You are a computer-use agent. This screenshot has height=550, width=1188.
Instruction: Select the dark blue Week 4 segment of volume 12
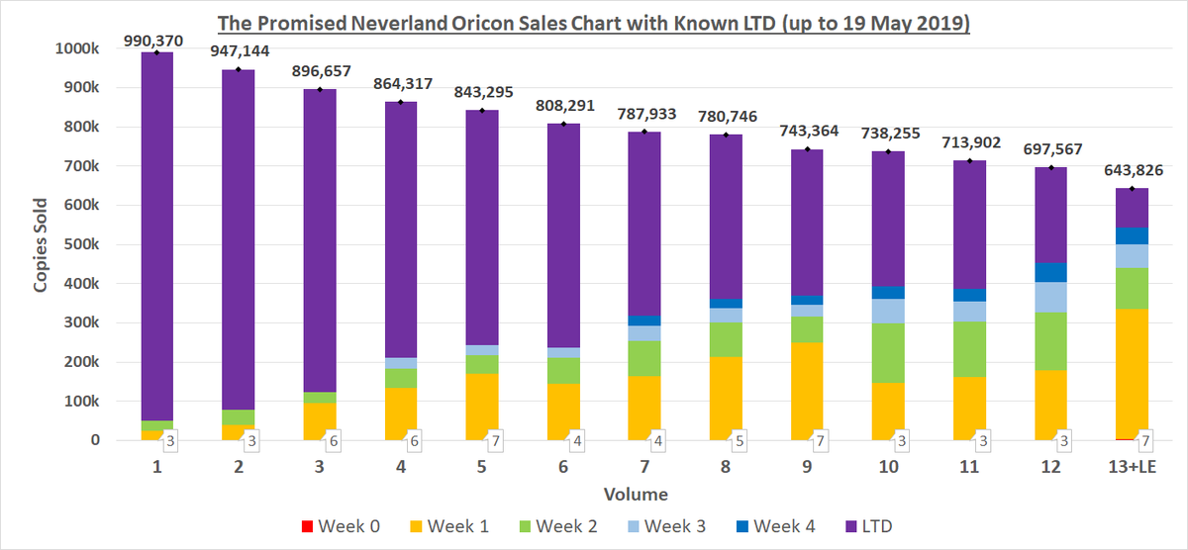tap(1050, 272)
